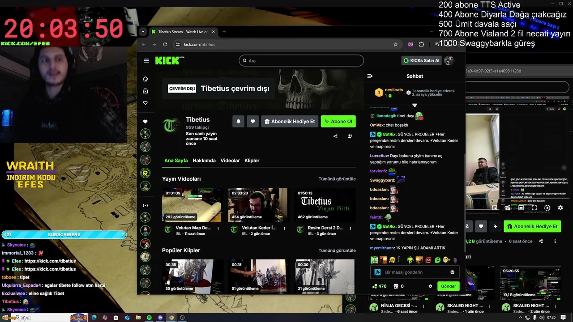This screenshot has height=322, width=573.
Task: Select the Tibetius Stream browser tab
Action: click(x=183, y=32)
